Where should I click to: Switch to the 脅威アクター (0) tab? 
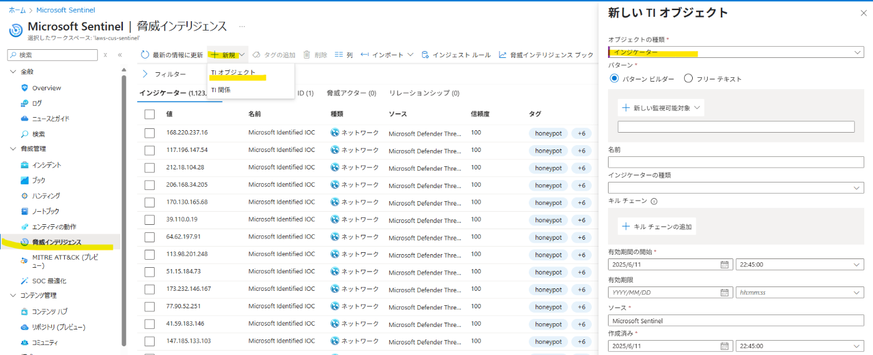click(351, 93)
